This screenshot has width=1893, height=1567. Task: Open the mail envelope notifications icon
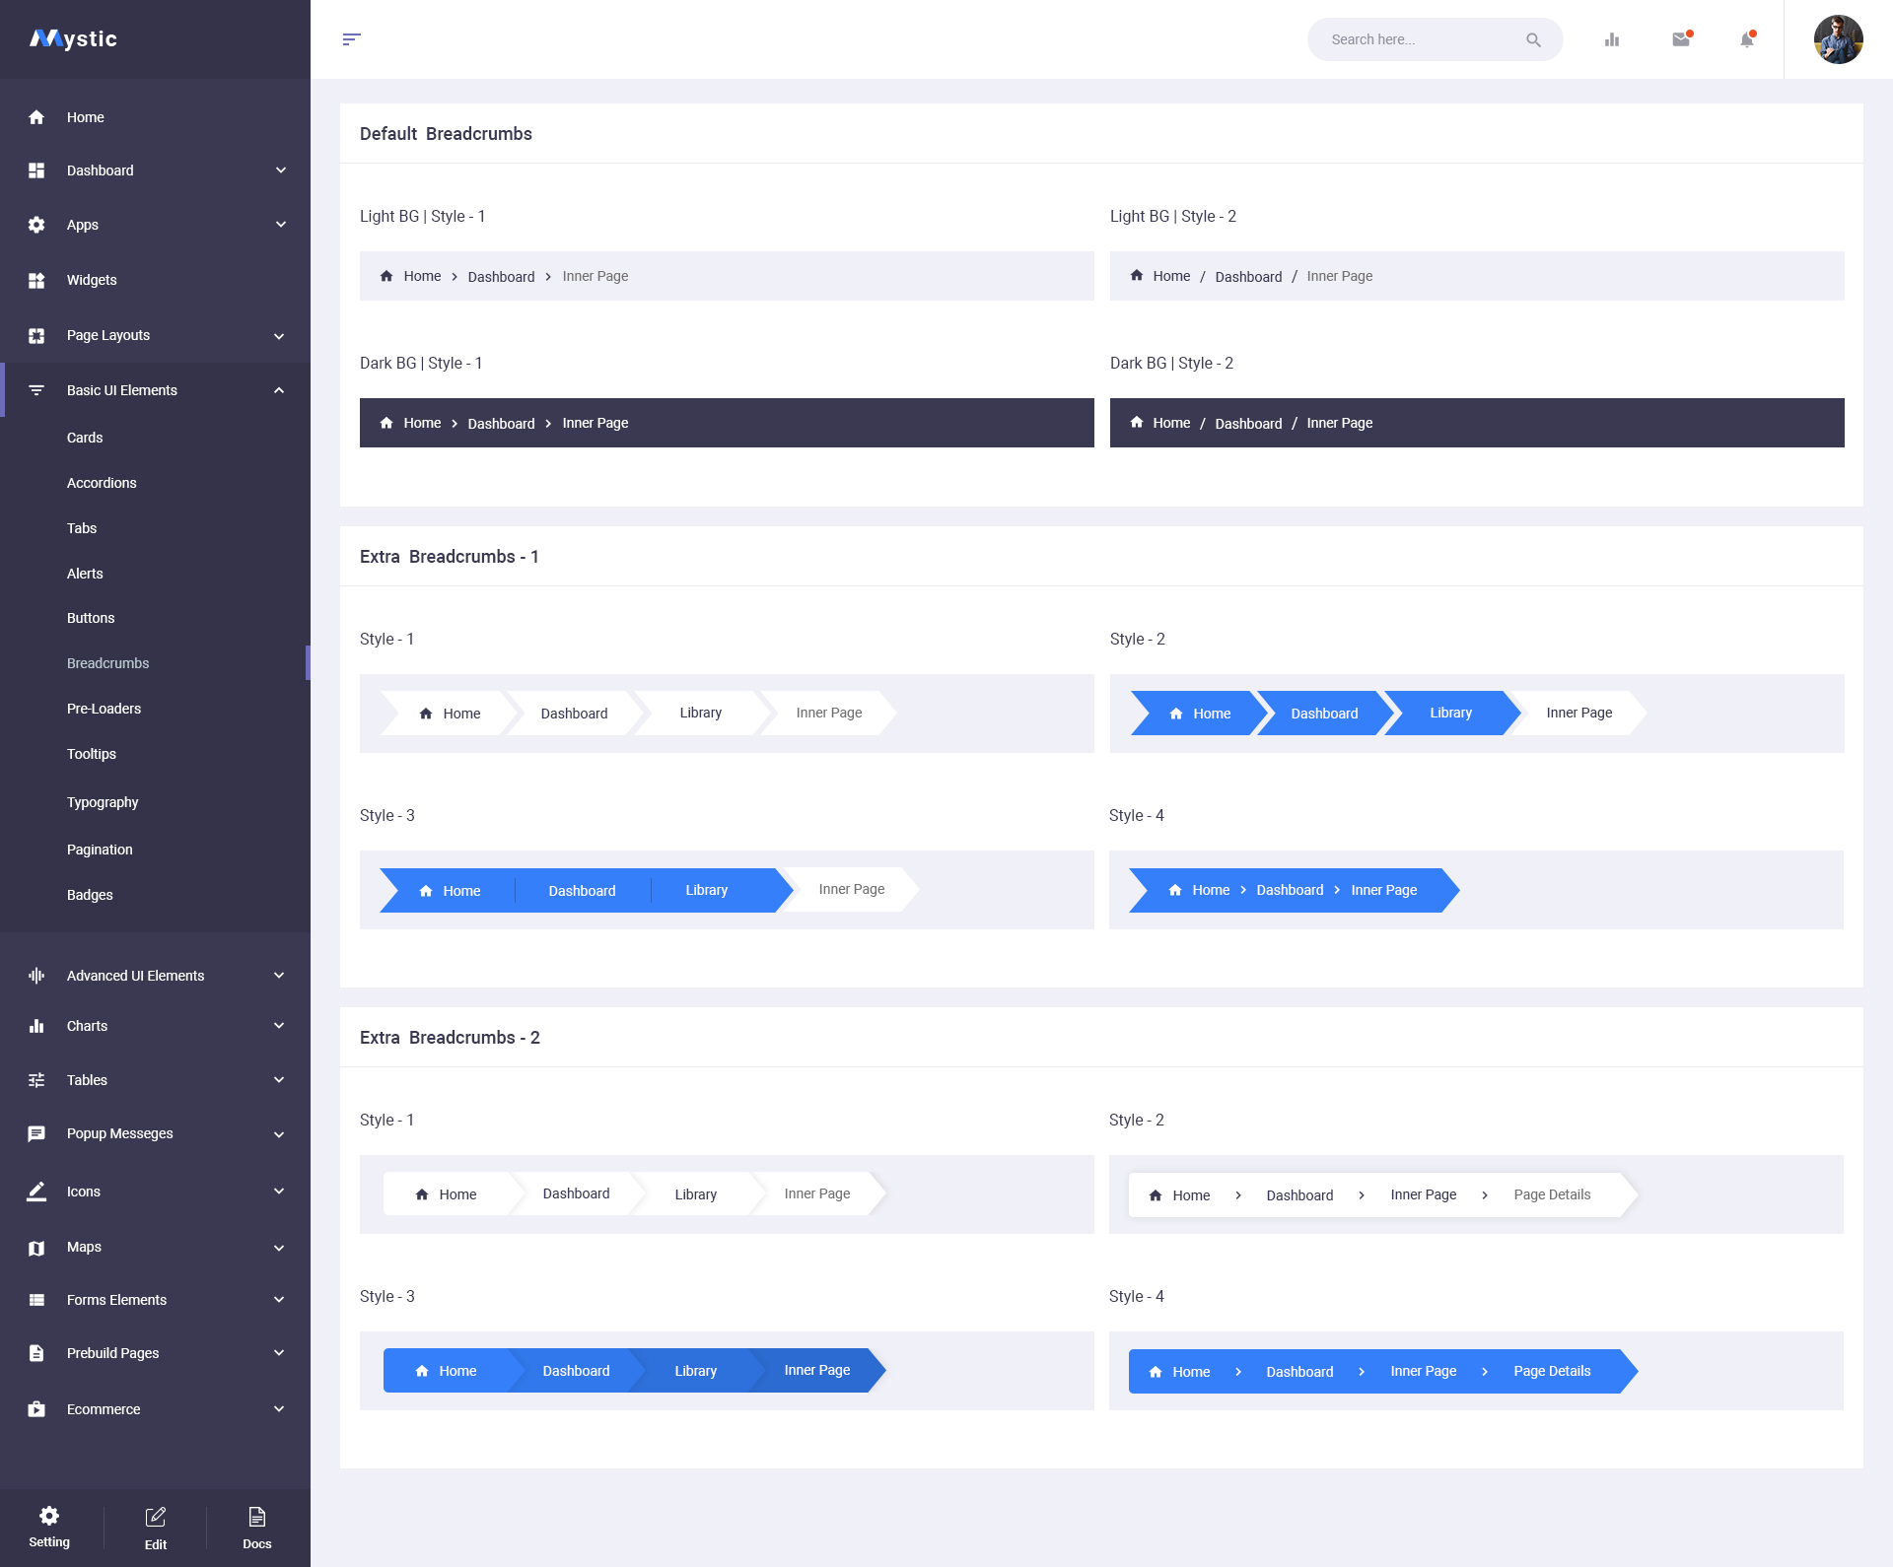tap(1681, 39)
